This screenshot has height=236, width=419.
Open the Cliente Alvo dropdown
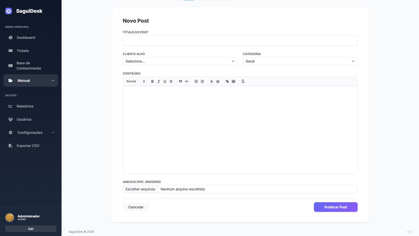pos(180,61)
